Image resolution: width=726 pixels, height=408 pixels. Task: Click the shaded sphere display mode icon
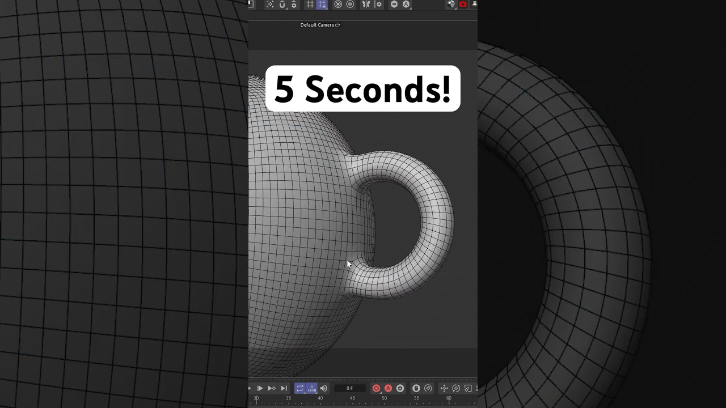[451, 5]
